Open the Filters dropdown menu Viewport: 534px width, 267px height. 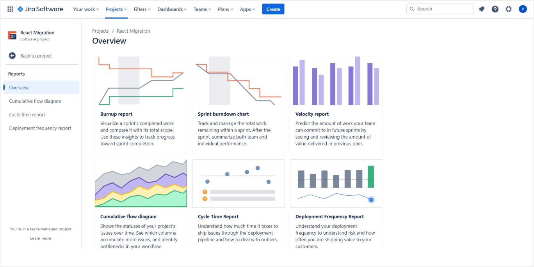tap(142, 9)
